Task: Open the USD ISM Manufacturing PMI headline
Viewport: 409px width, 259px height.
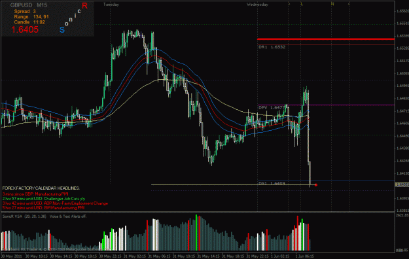Action: [x=43, y=208]
